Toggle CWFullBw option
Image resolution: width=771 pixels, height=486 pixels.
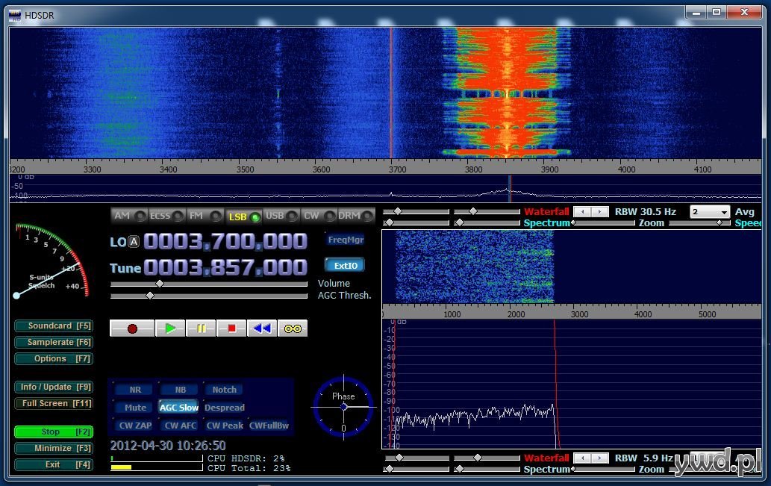pyautogui.click(x=269, y=426)
